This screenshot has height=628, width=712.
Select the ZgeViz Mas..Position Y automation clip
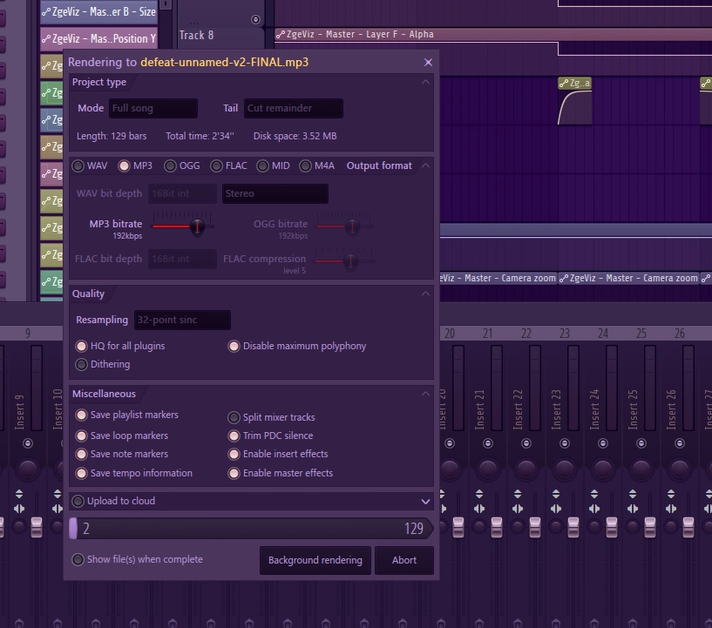pos(98,38)
